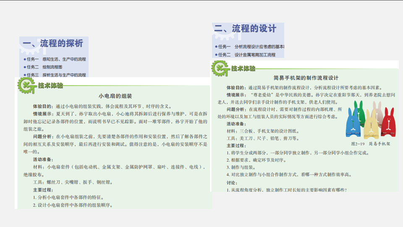
Task: Click the green gear icon above 简易手机架的制作流程设计
Action: pos(220,68)
